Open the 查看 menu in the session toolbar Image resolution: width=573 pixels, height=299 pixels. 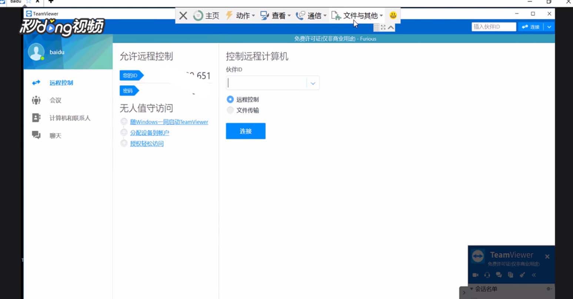click(275, 16)
